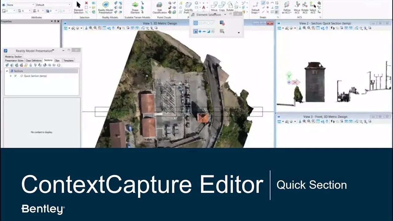Expand the Element Selection options arrow

point(239,33)
